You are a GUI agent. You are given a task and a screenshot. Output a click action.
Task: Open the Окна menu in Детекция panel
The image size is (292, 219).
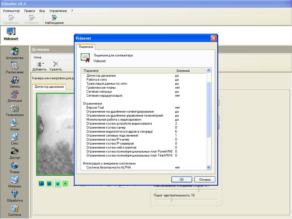pyautogui.click(x=37, y=57)
